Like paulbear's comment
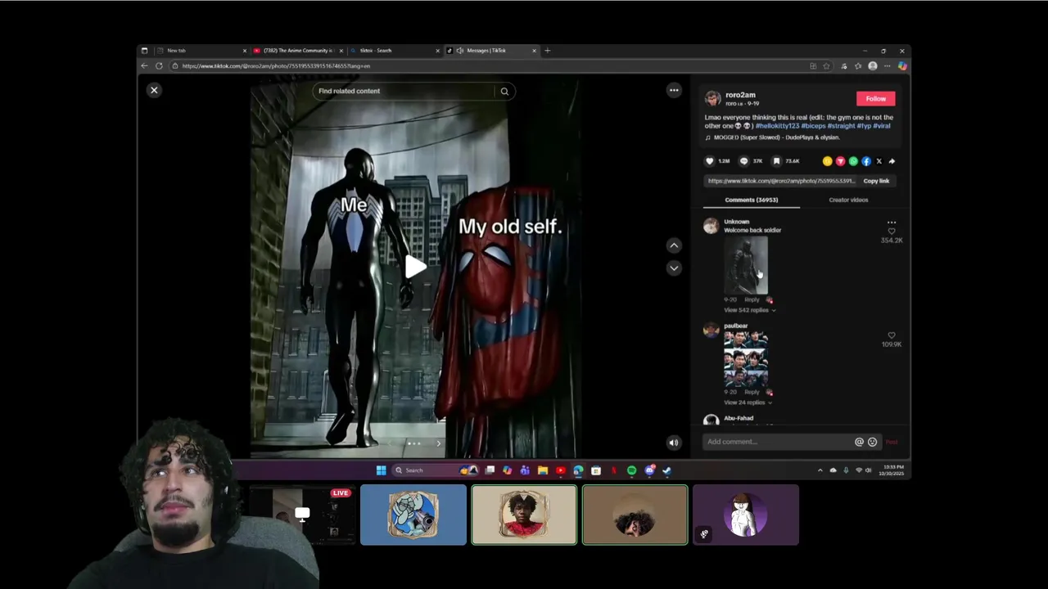1048x589 pixels. 892,335
